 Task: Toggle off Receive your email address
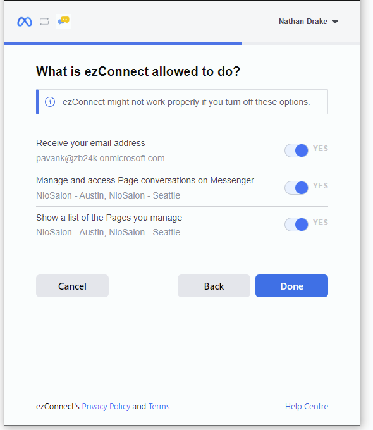(x=297, y=150)
